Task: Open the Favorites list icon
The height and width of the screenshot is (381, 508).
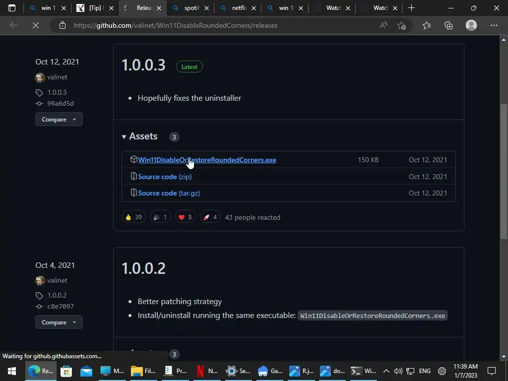Action: [427, 25]
